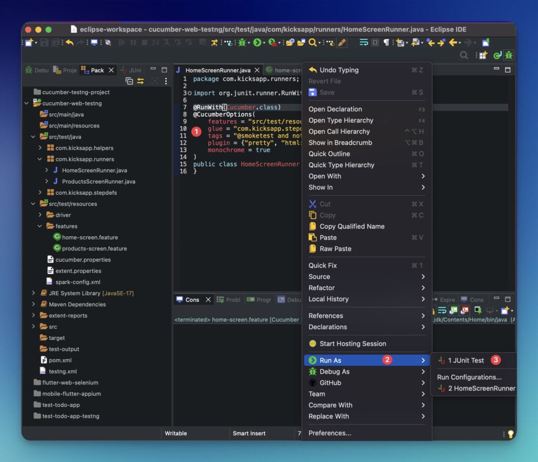Click the Back navigation yellow arrow icon
The width and height of the screenshot is (538, 462).
tap(453, 43)
